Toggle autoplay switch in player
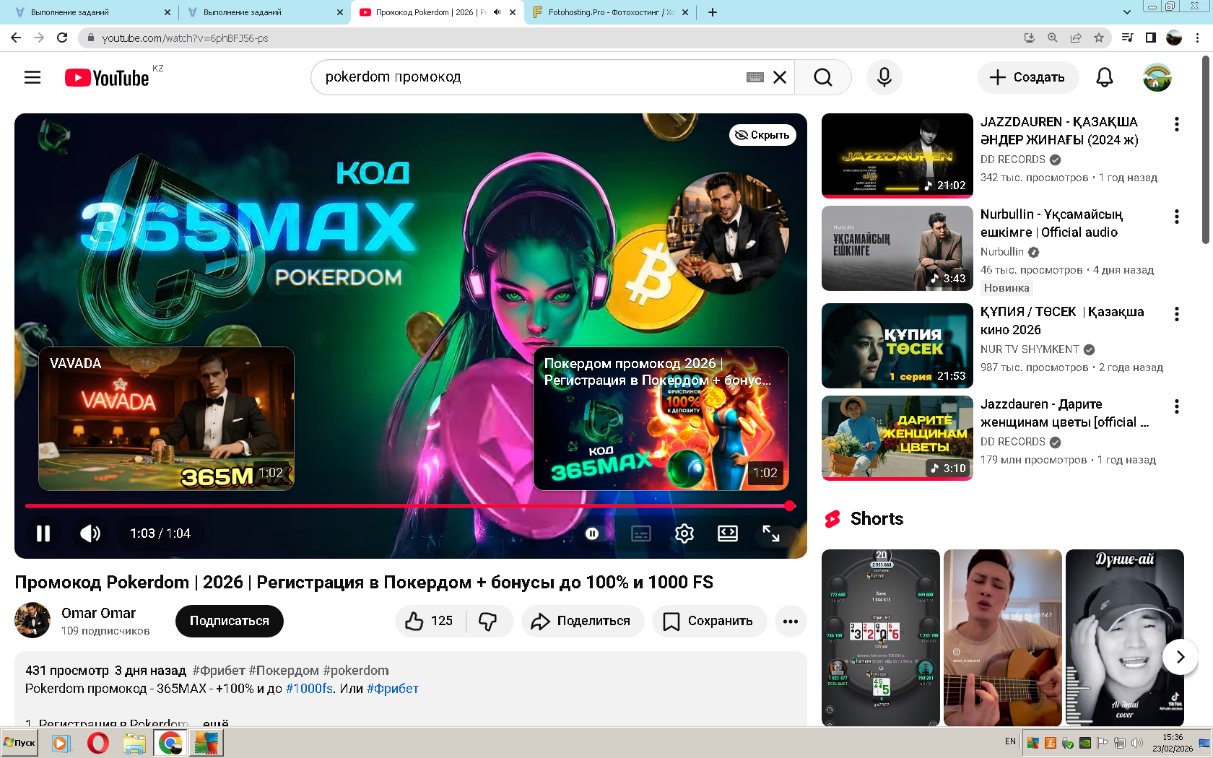The image size is (1213, 758). (592, 533)
